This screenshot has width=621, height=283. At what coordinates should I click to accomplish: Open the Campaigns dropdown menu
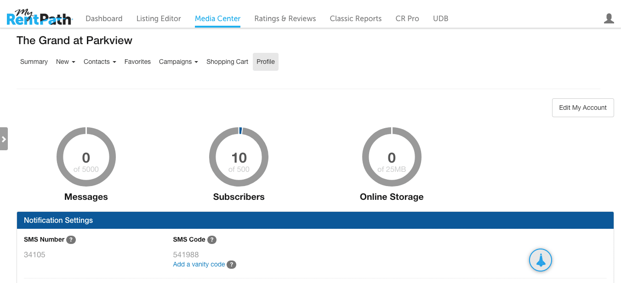point(178,62)
